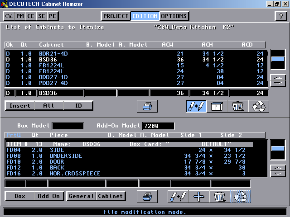This screenshot has height=217, width=290.
Task: Print the piece list with lower printer icon
Action: pos(147,197)
